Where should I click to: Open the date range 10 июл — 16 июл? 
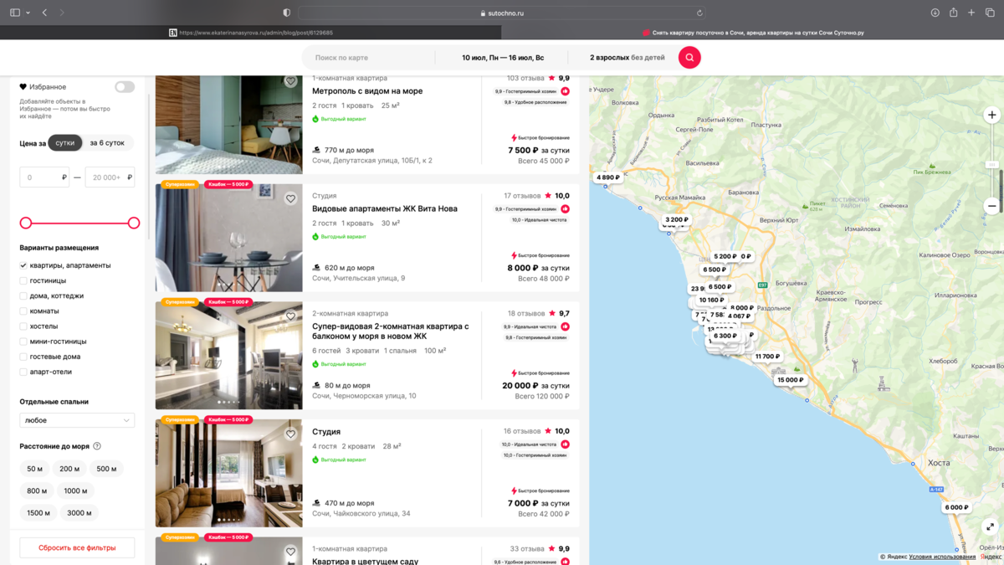pyautogui.click(x=503, y=58)
